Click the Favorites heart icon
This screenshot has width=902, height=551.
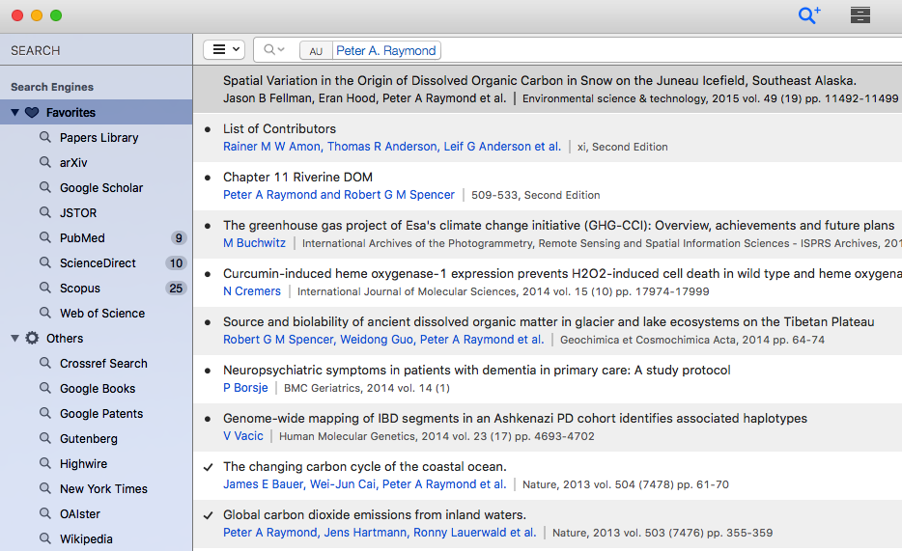click(x=32, y=113)
